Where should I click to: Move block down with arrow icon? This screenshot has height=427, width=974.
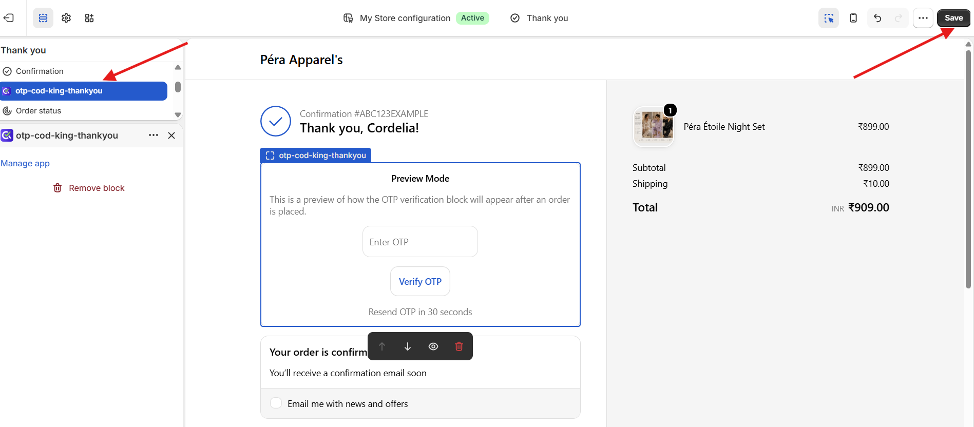(408, 346)
